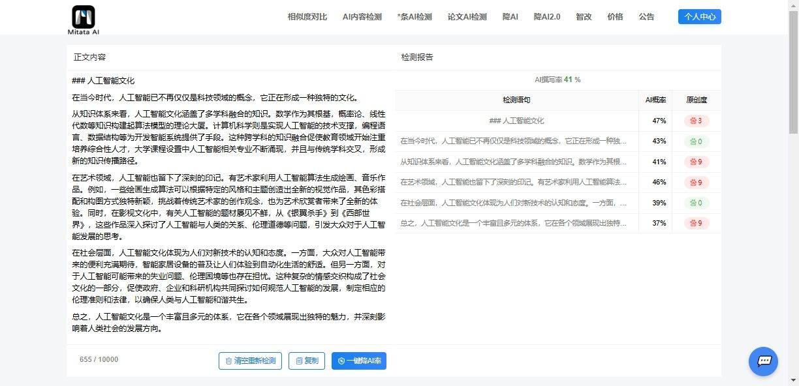The width and height of the screenshot is (799, 386).
Task: Click inside the 正文内容 text area
Action: [x=228, y=209]
